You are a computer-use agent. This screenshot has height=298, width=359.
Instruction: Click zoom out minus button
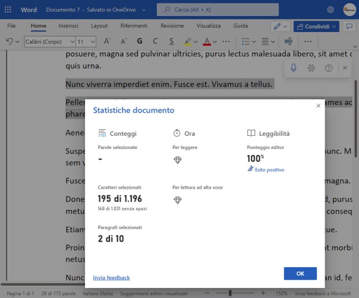pos(207,292)
